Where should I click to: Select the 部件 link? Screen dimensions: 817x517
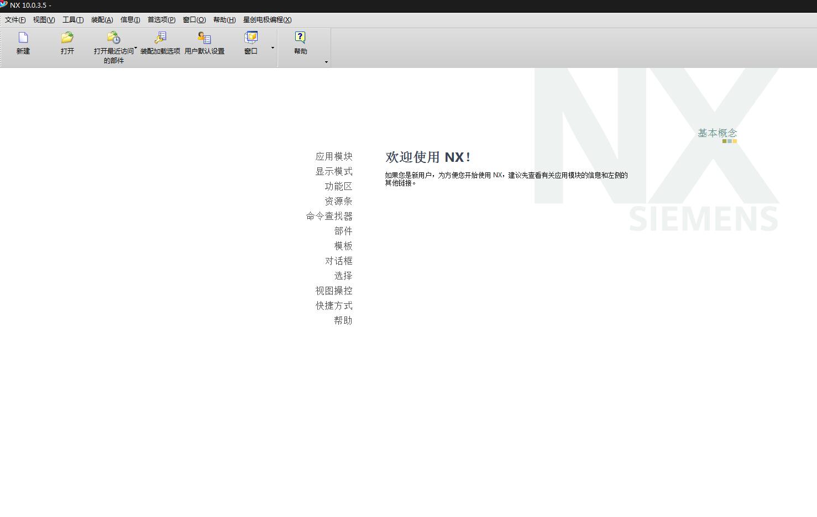pyautogui.click(x=343, y=231)
